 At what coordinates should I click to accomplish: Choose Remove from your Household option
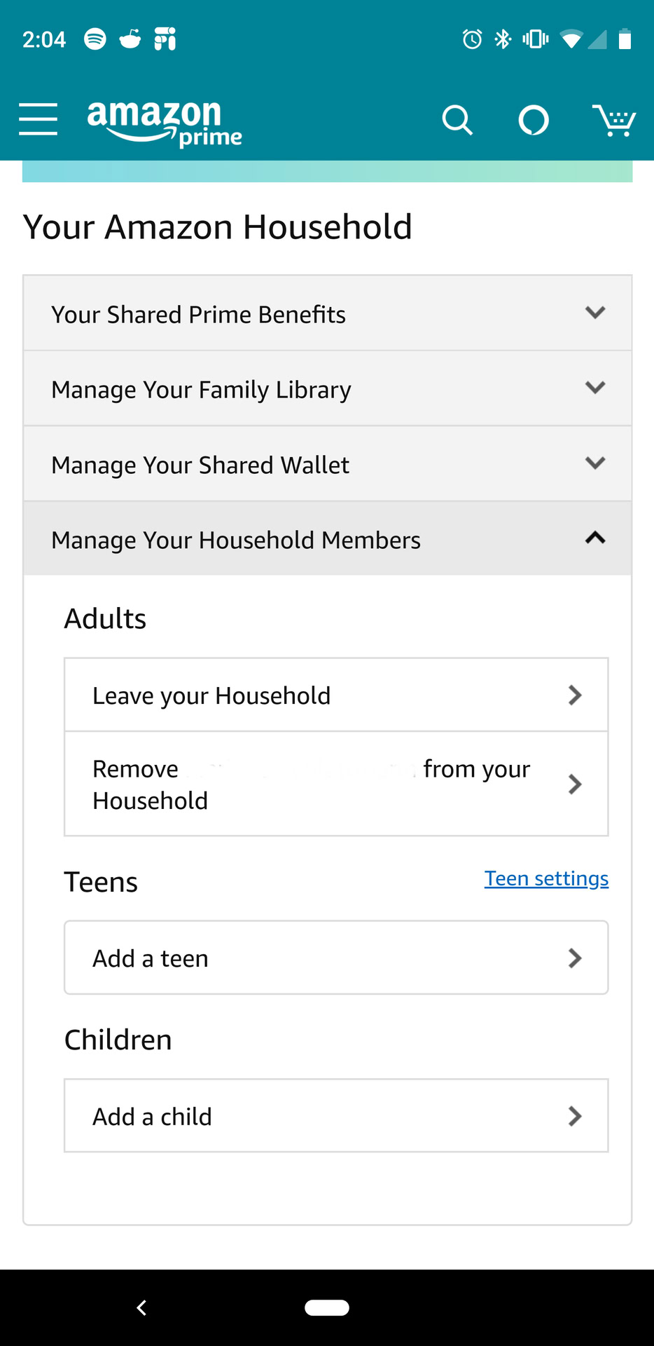click(336, 784)
